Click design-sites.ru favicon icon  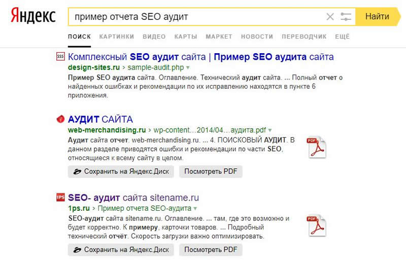(60, 56)
